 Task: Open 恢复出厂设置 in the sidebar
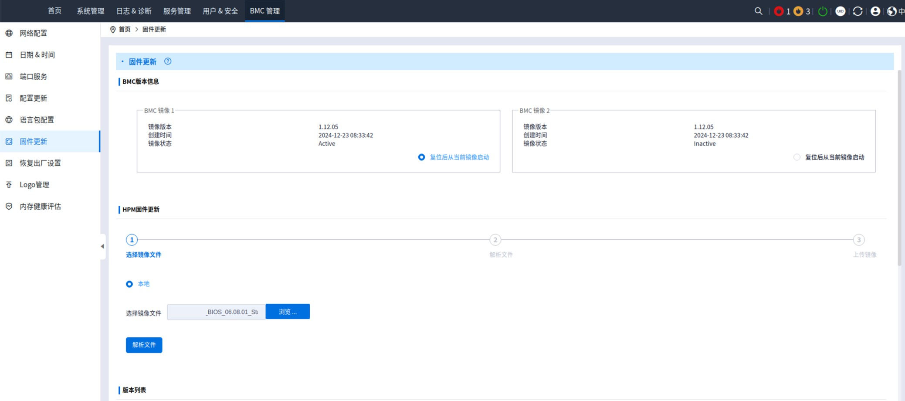coord(40,163)
